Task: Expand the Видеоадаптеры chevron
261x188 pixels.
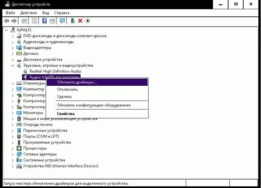Action: click(x=13, y=48)
